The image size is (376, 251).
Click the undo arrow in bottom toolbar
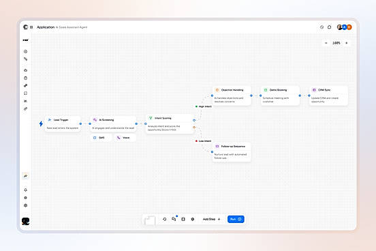point(165,219)
